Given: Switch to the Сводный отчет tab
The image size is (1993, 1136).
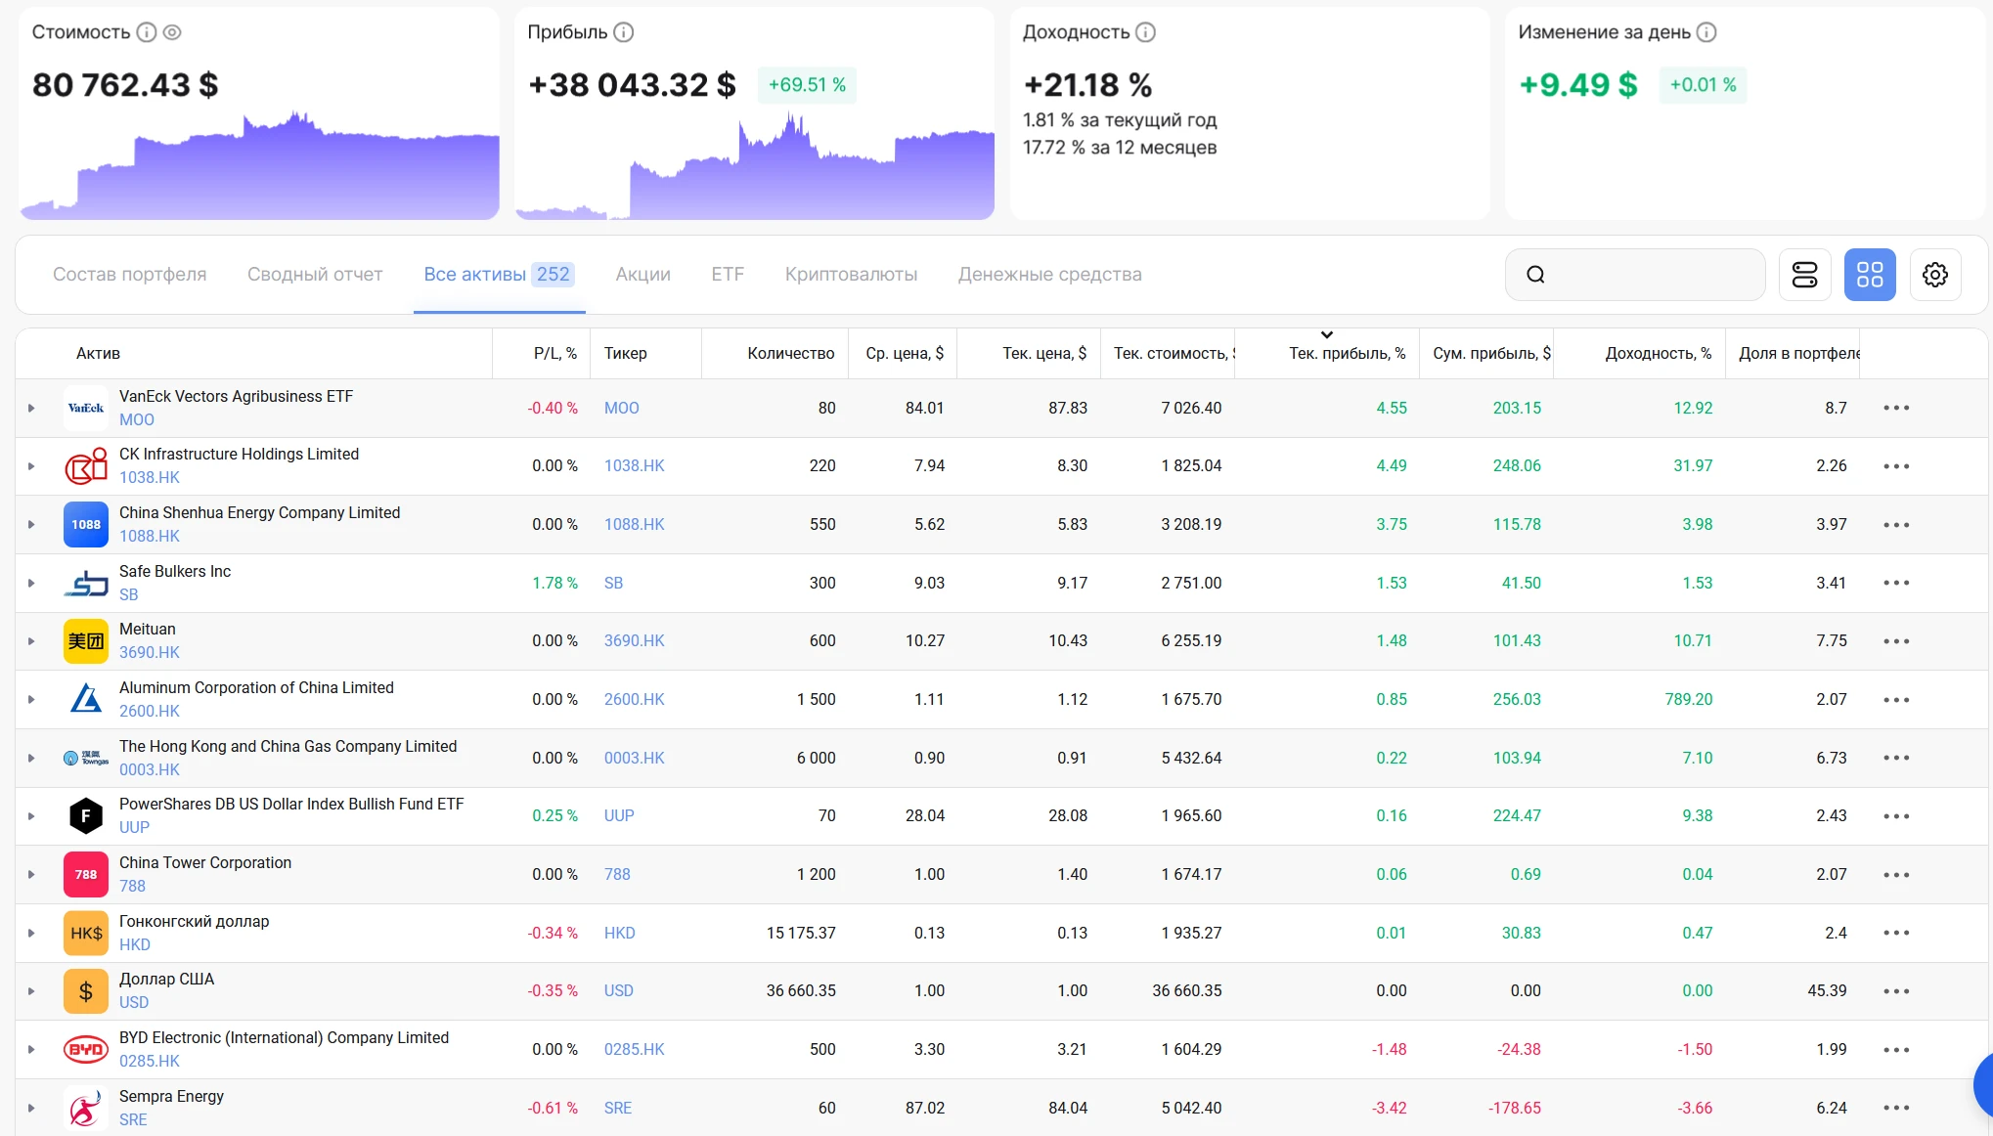Looking at the screenshot, I should click(315, 275).
